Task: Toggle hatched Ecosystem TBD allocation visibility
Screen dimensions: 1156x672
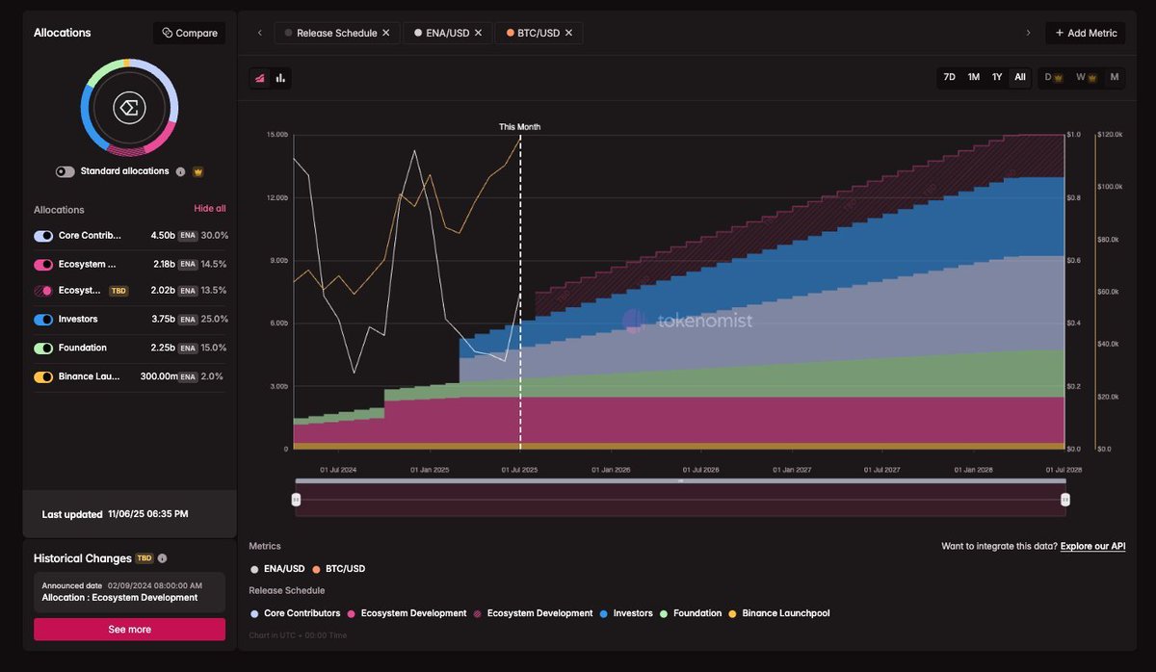Action: coord(43,291)
